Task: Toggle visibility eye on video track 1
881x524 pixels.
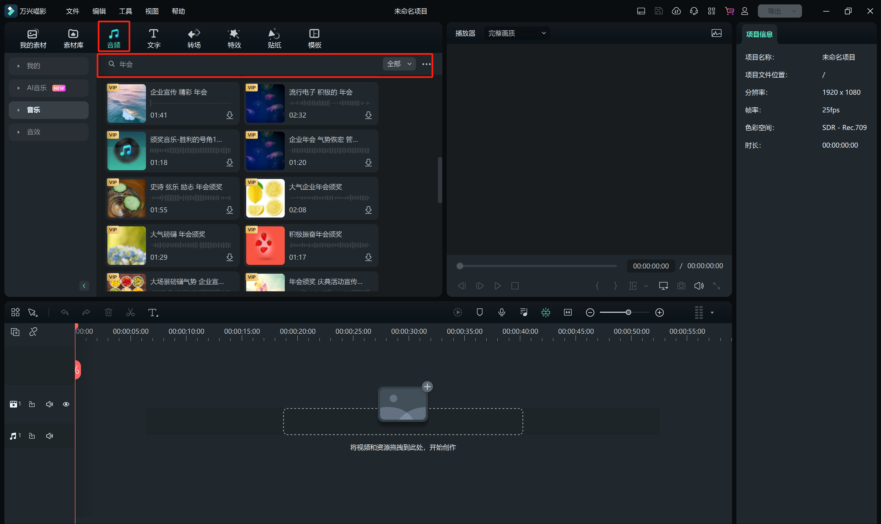Action: 66,404
